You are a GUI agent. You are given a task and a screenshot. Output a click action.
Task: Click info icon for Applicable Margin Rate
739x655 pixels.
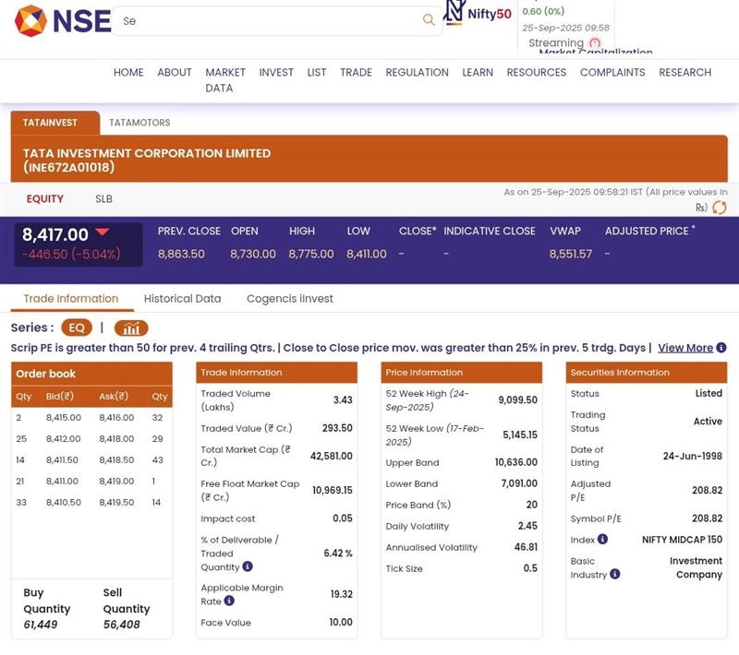point(229,601)
